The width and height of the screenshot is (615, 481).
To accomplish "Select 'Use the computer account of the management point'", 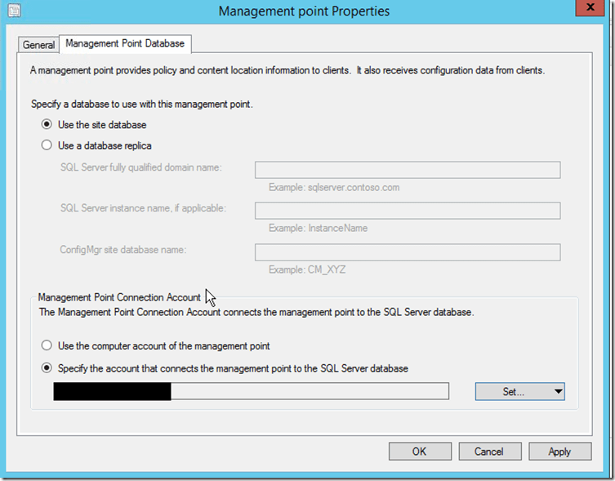I will 47,346.
